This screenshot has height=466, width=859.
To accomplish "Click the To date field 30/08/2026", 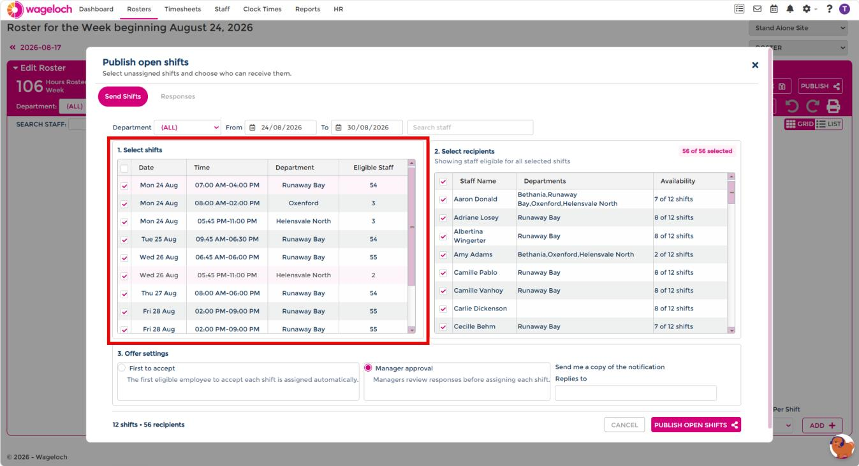I will [x=367, y=127].
